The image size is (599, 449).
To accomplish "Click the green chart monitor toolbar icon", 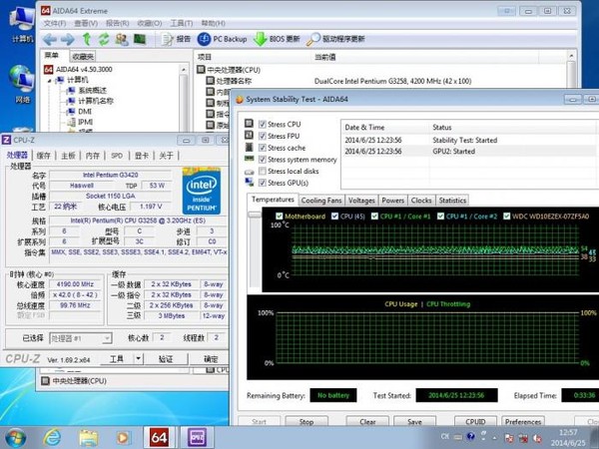I will 140,39.
